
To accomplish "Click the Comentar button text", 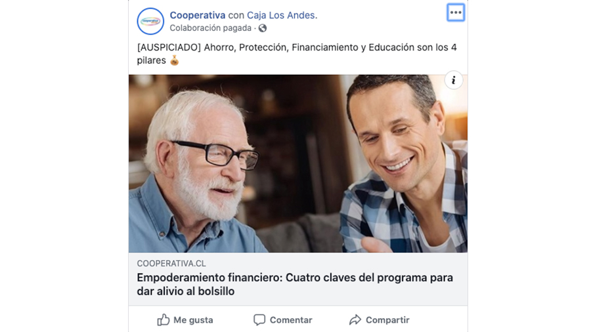I will click(291, 320).
